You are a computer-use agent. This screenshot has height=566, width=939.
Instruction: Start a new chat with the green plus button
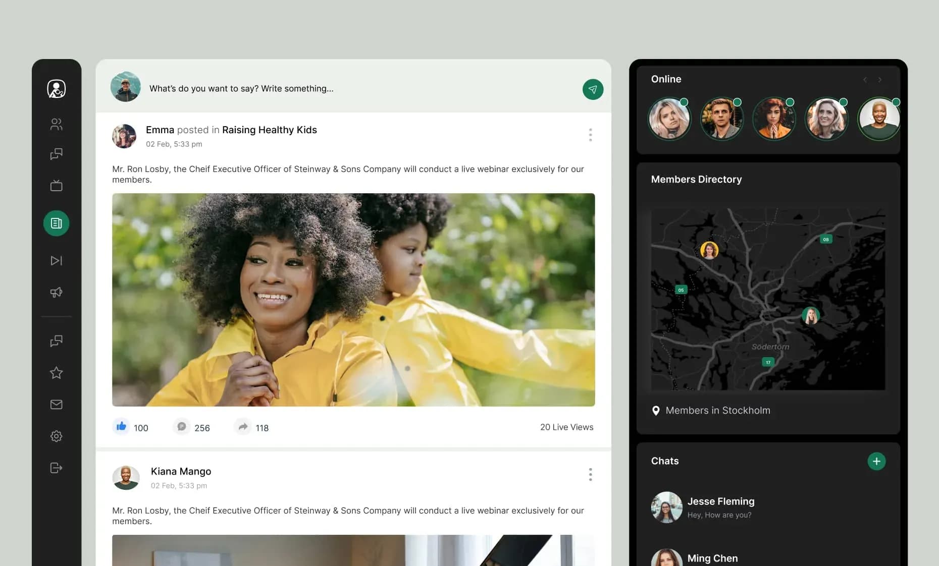tap(876, 461)
